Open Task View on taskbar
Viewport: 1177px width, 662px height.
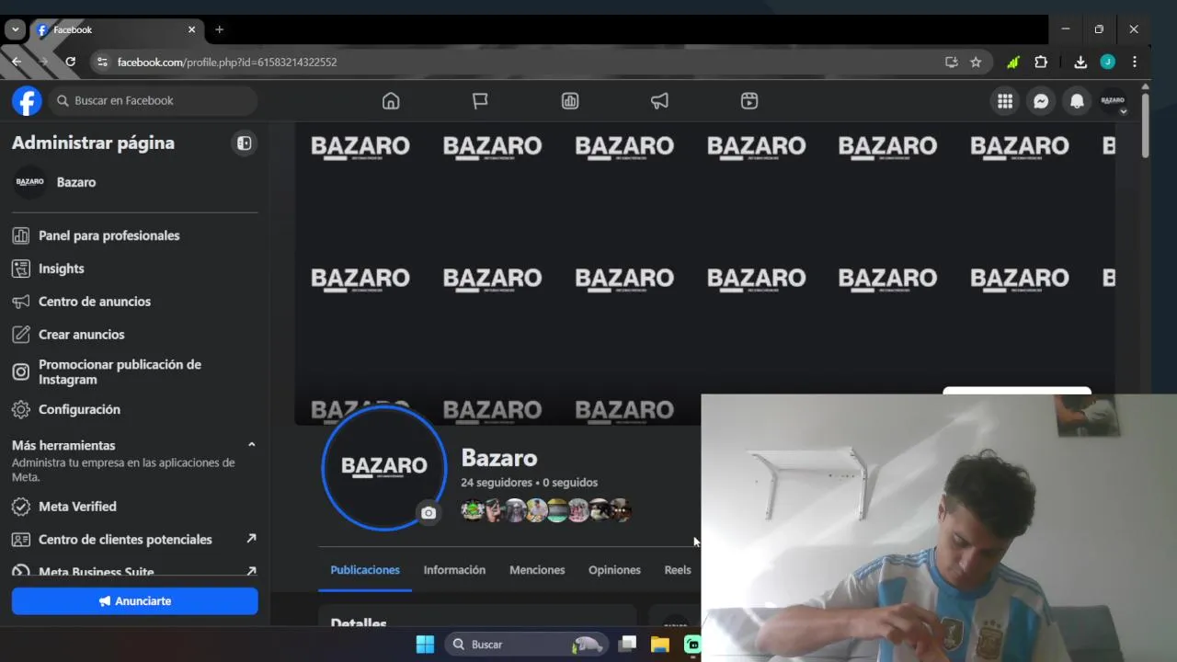tap(628, 645)
